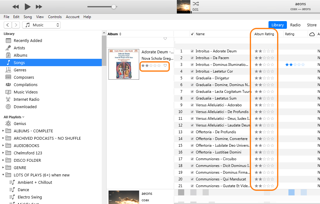Go forward with the right chevron button
Image resolution: width=320 pixels, height=204 pixels.
coord(16,25)
